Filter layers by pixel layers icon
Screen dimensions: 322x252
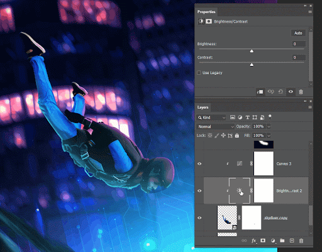(233, 118)
